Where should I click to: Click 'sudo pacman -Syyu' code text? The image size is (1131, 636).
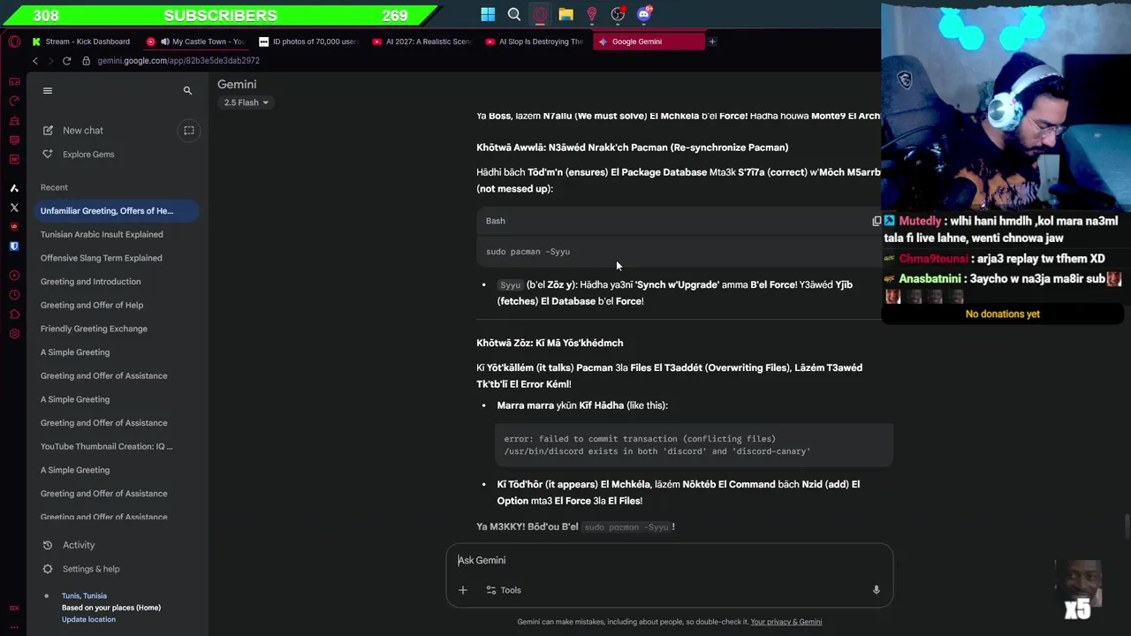pos(528,252)
